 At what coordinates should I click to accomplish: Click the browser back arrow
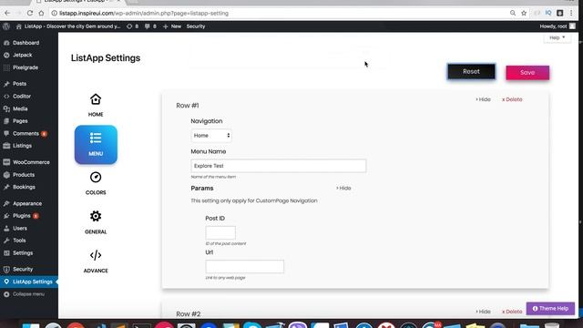click(x=7, y=13)
